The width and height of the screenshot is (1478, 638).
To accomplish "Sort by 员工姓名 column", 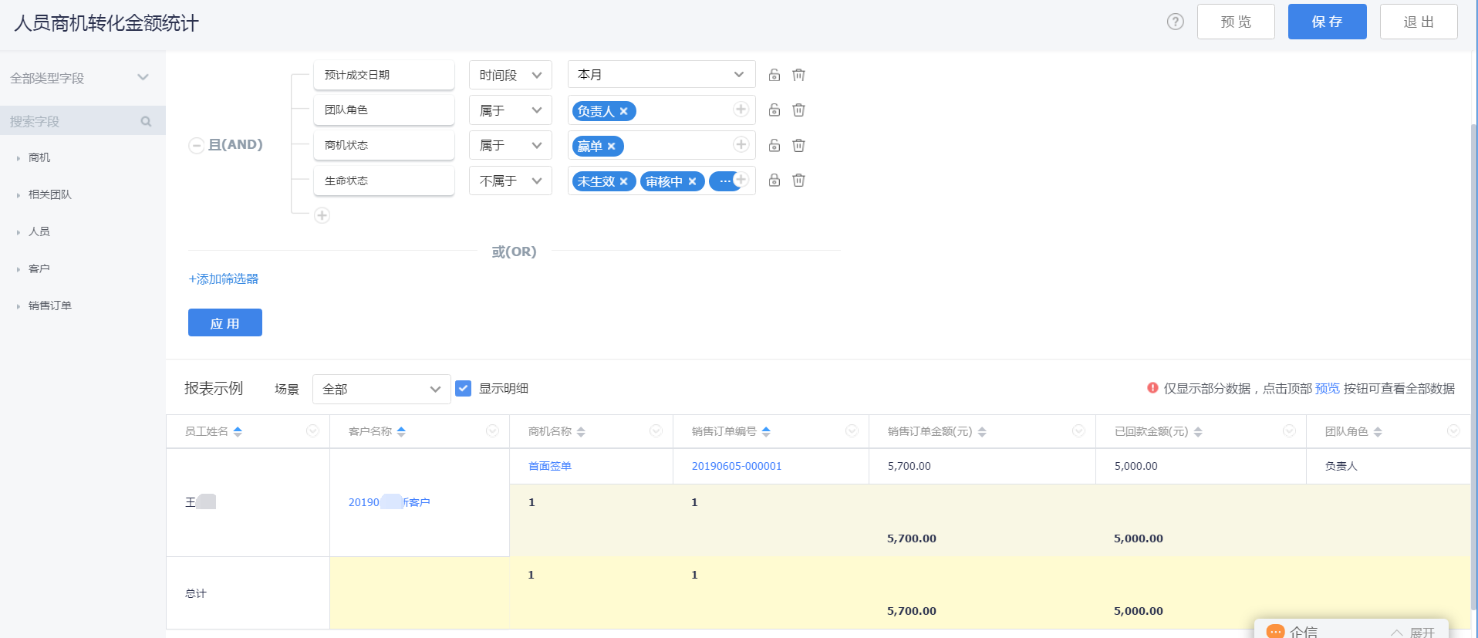I will pos(238,431).
